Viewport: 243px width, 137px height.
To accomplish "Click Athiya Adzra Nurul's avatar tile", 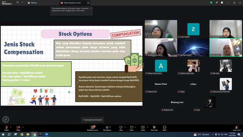I will point(161,66).
